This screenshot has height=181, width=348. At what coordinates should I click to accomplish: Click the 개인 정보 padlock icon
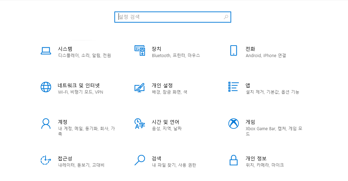click(234, 160)
